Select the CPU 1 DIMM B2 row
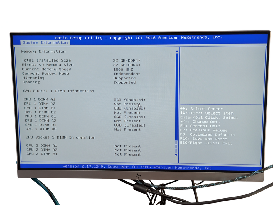 point(82,112)
